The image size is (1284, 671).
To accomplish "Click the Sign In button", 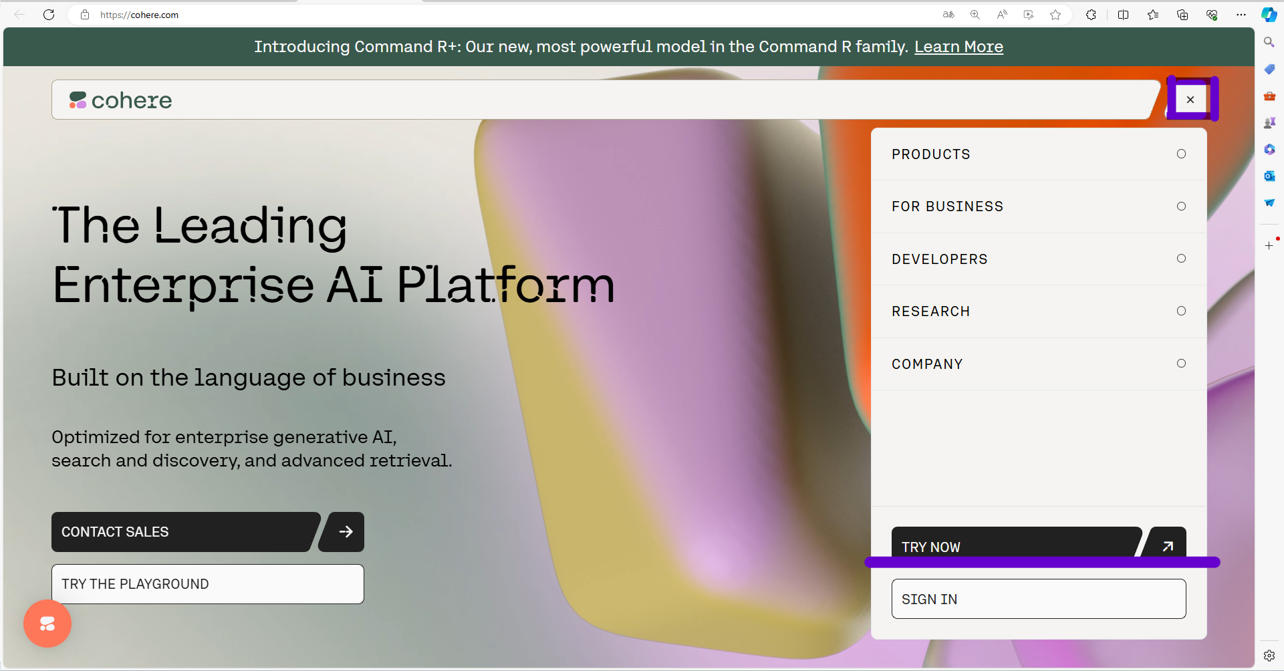I will point(1038,599).
